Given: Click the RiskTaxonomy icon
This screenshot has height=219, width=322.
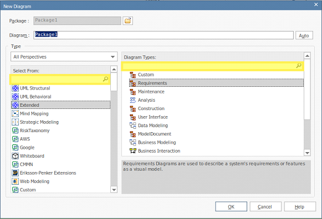Looking at the screenshot, I should tap(15, 131).
